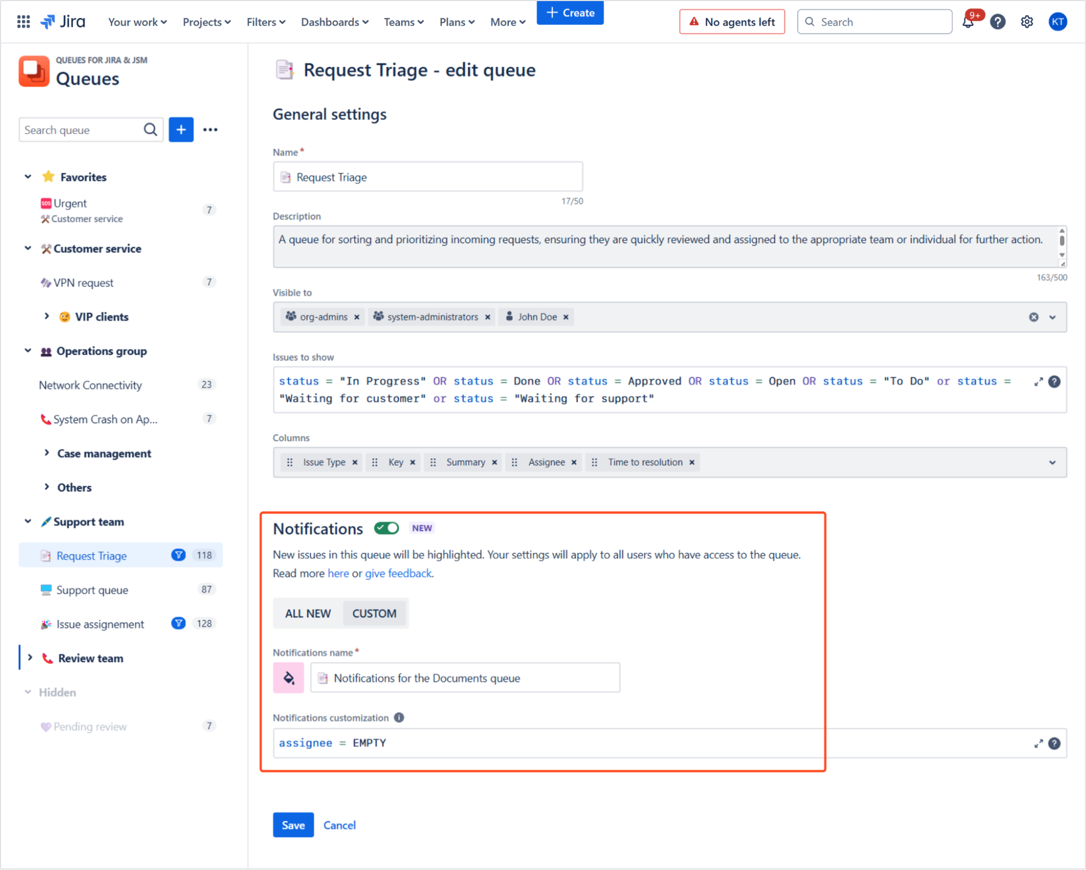Viewport: 1086px width, 870px height.
Task: Open the notification color picker swatch
Action: [288, 678]
